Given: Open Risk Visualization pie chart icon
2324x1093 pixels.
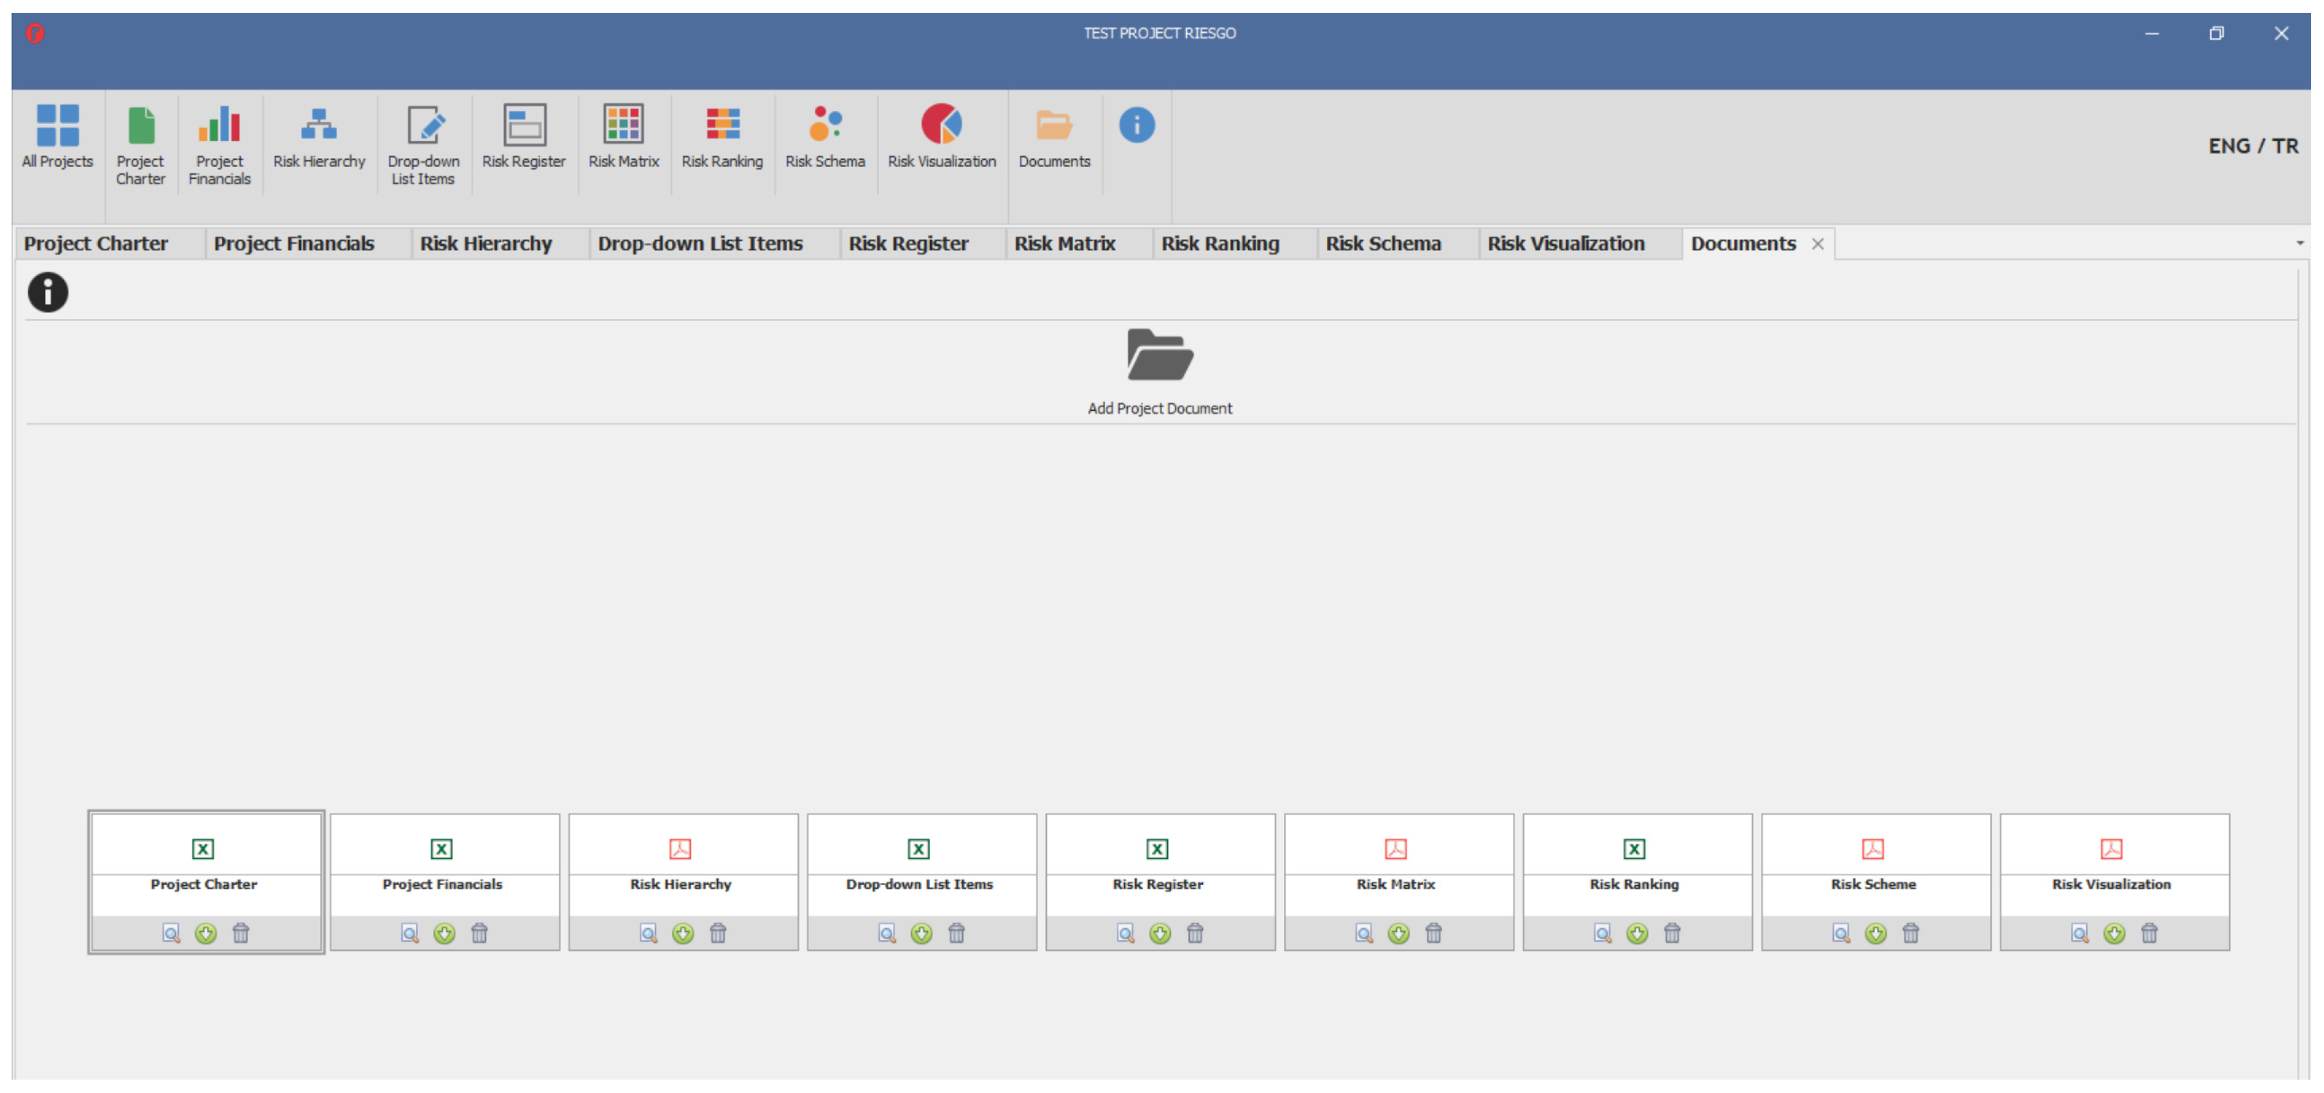Looking at the screenshot, I should (x=941, y=125).
